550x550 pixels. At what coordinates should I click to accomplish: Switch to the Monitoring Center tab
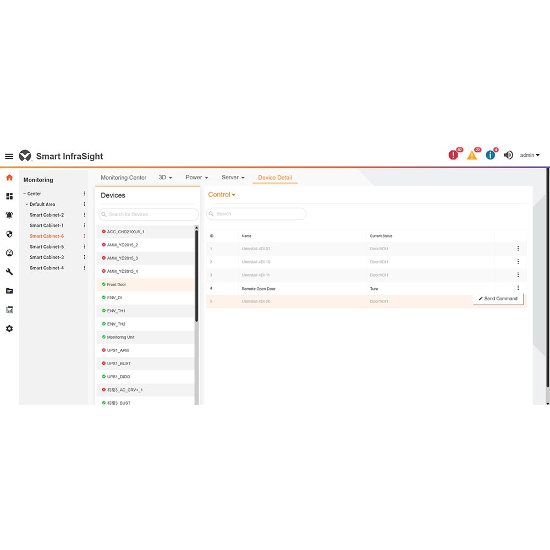click(x=123, y=178)
